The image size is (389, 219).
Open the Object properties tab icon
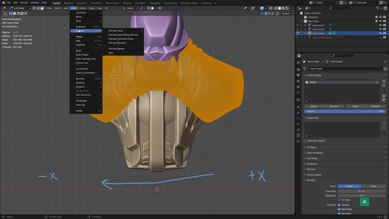[298, 107]
